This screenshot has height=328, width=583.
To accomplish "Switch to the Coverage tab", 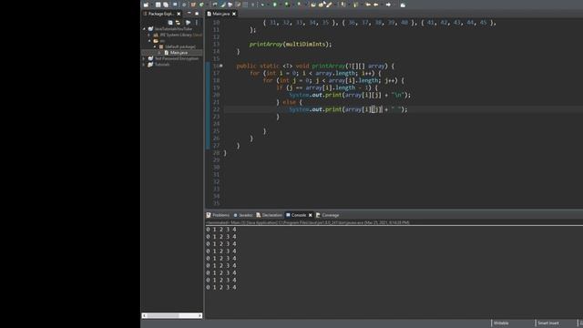I will click(328, 215).
